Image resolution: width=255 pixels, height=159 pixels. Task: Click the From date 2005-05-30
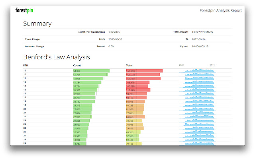(x=115, y=39)
